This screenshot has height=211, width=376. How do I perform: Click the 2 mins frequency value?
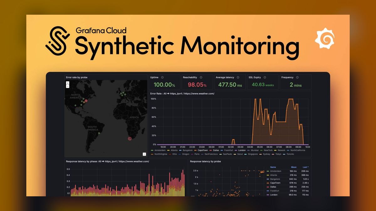coord(295,85)
